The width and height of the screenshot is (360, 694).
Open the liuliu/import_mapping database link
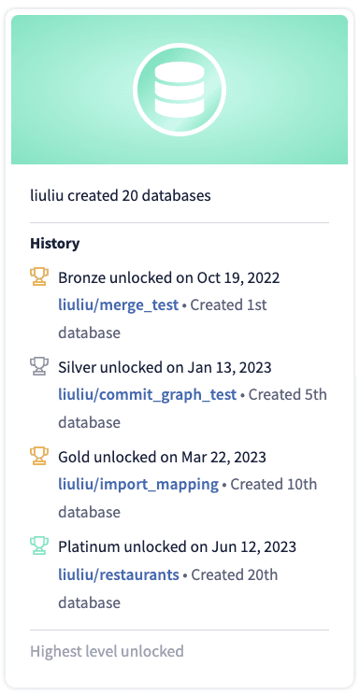(138, 484)
